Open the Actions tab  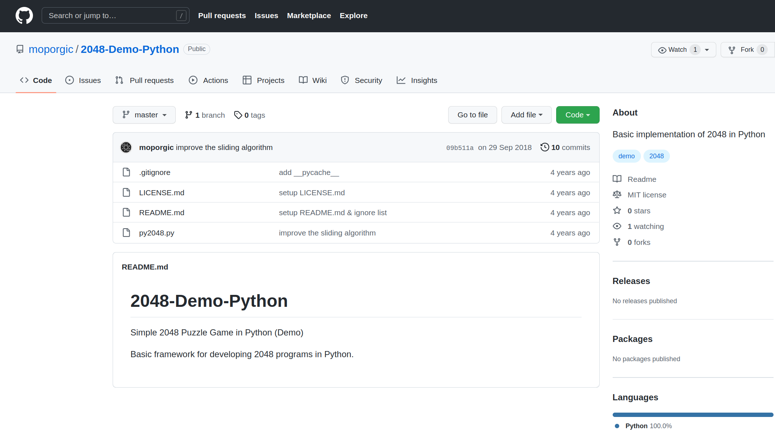[208, 80]
